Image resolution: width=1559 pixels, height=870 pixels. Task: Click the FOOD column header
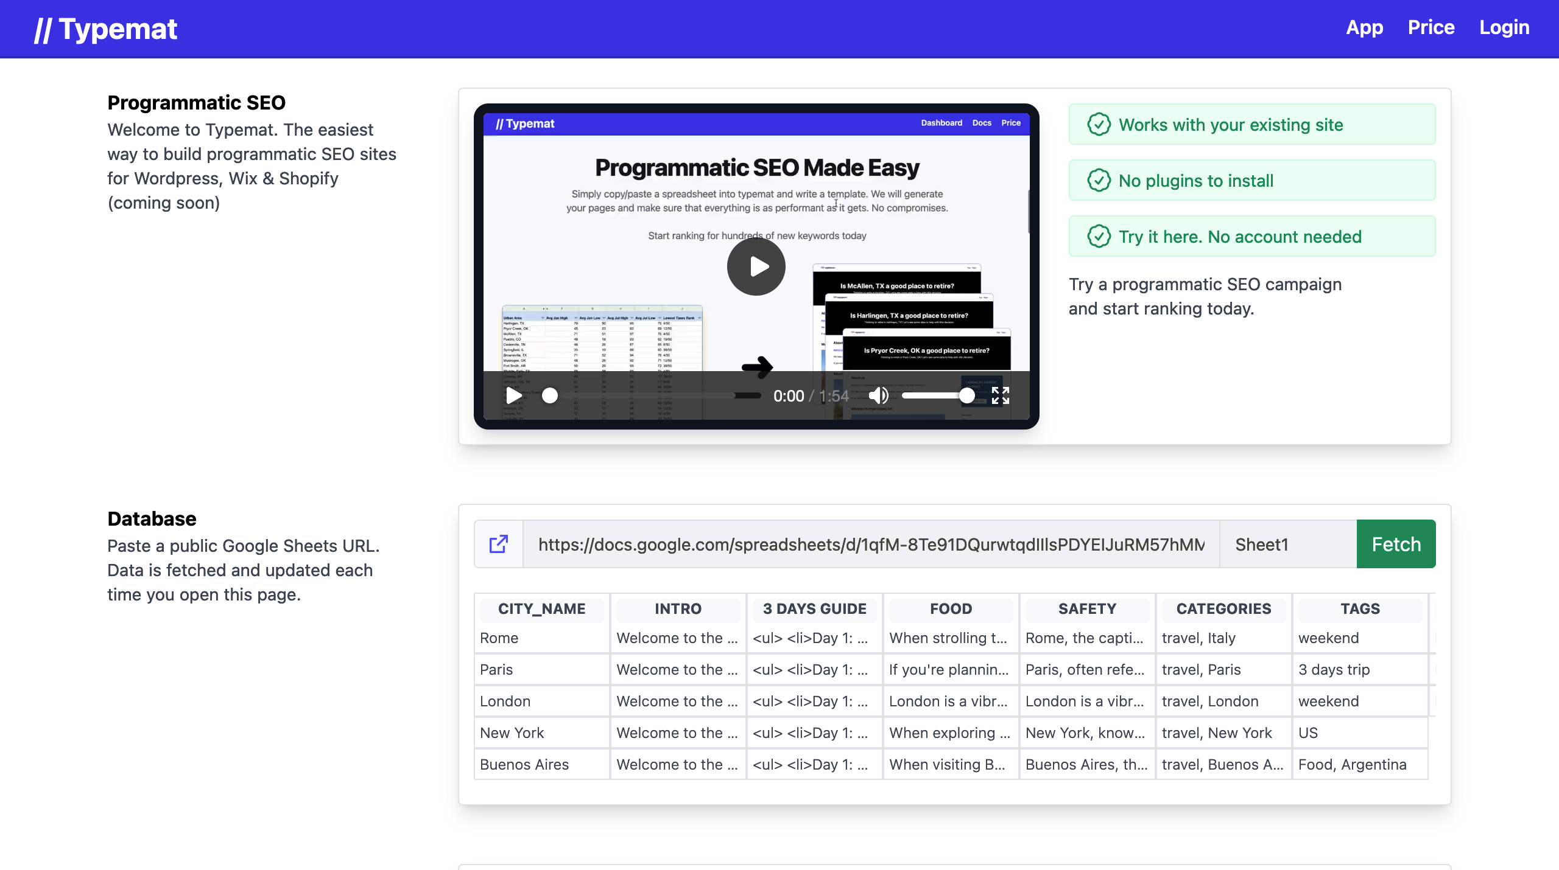coord(951,609)
